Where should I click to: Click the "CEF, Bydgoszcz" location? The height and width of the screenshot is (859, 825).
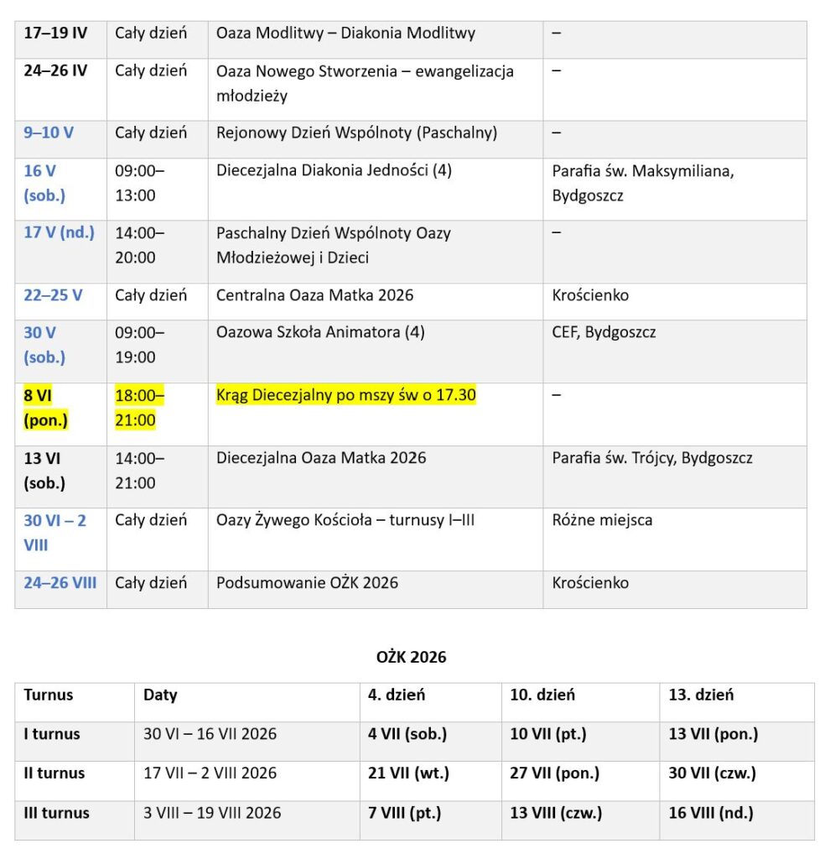coord(604,332)
